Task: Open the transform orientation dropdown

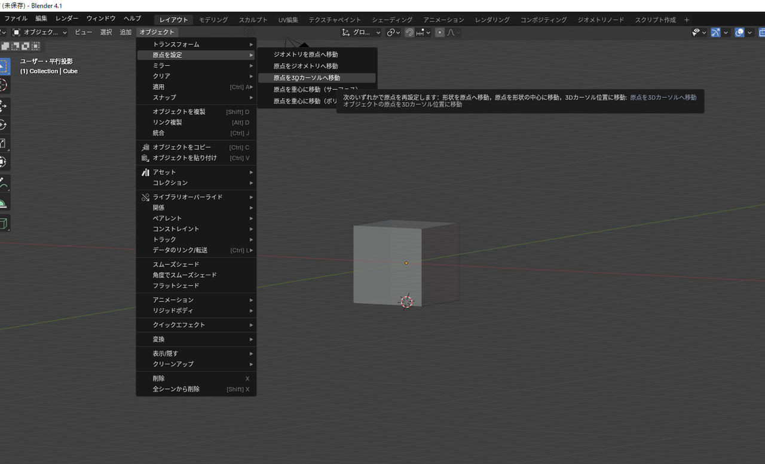Action: click(x=361, y=32)
